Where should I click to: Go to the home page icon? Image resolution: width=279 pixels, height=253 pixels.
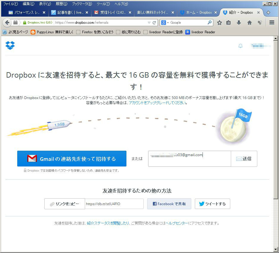(x=250, y=23)
